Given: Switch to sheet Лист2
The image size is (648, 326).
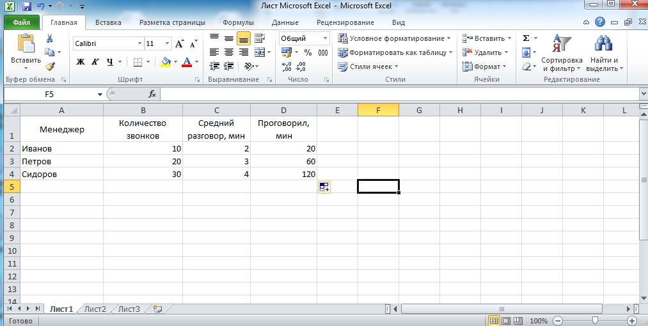Looking at the screenshot, I should tap(95, 309).
